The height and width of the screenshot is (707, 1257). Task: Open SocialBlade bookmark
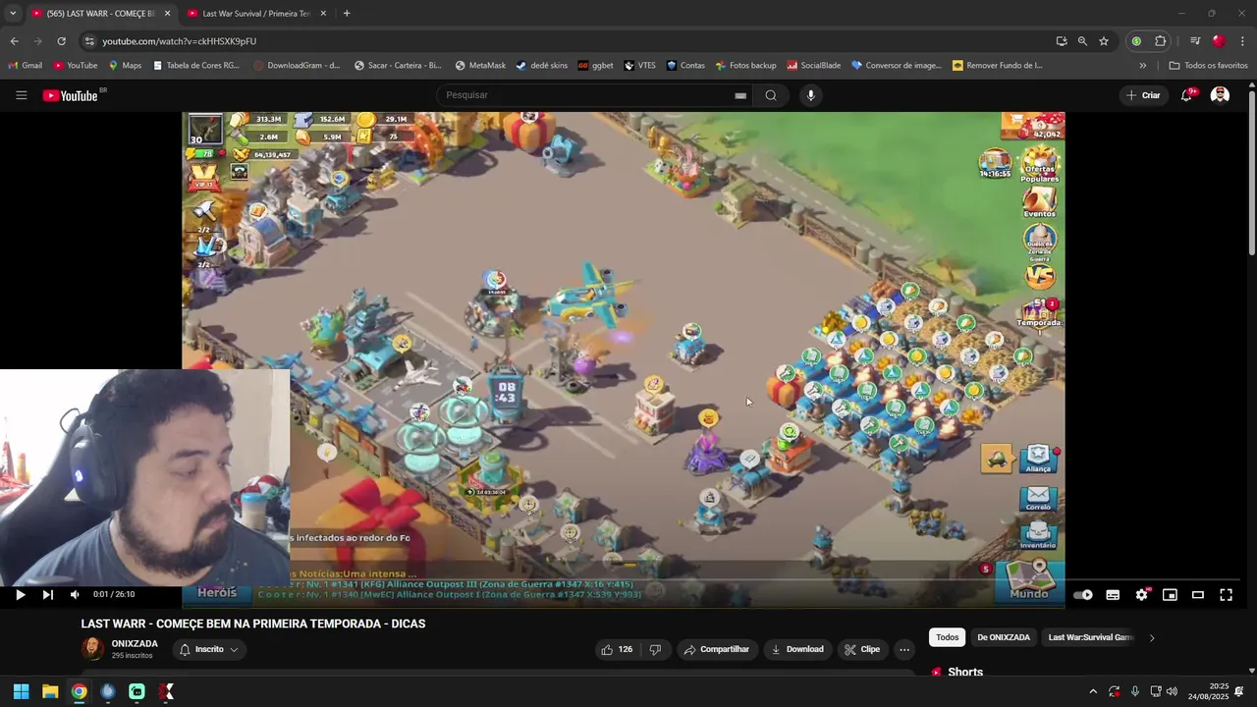click(x=813, y=66)
